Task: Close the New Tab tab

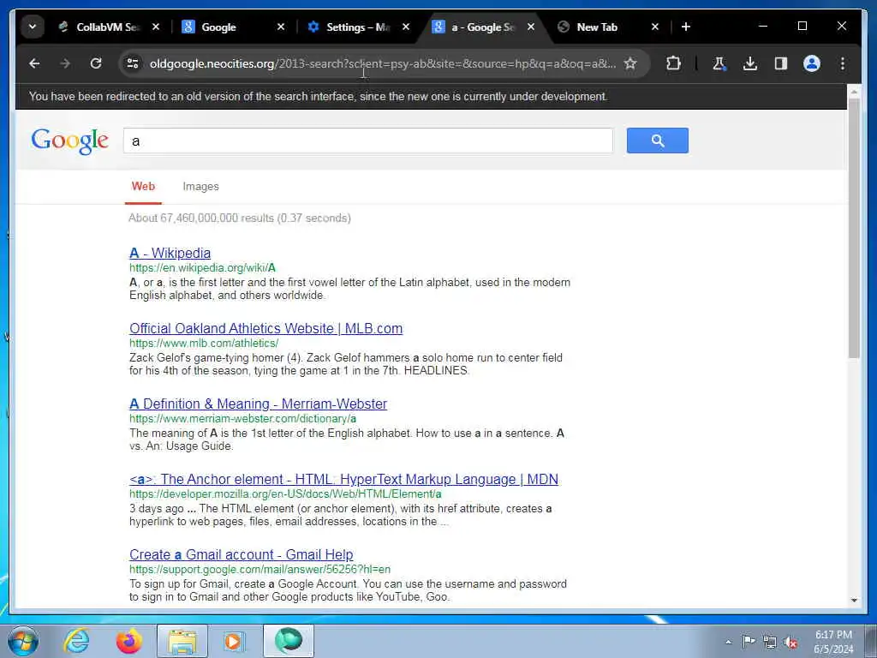Action: [655, 27]
